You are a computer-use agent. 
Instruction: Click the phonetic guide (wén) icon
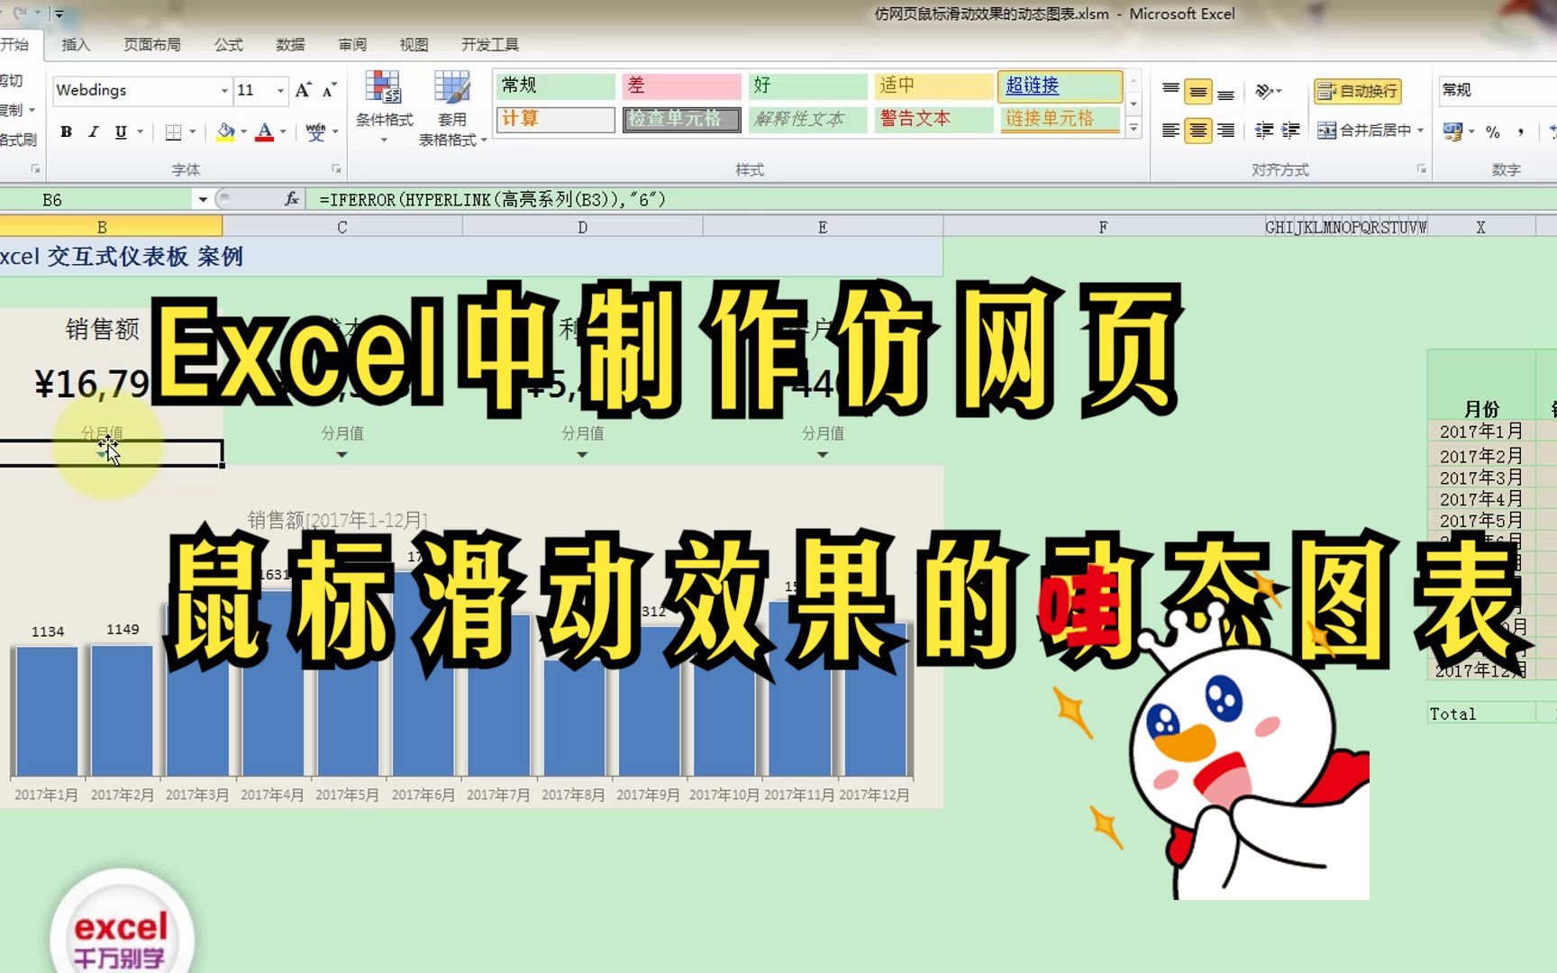pos(315,132)
